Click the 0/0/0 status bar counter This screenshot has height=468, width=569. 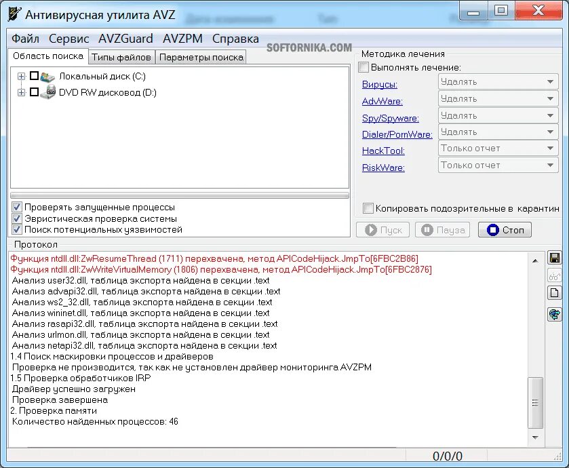click(448, 456)
